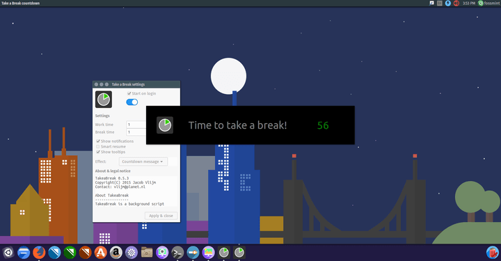The image size is (501, 261).
Task: Click 'Take a Break countdown' panel title
Action: [20, 3]
